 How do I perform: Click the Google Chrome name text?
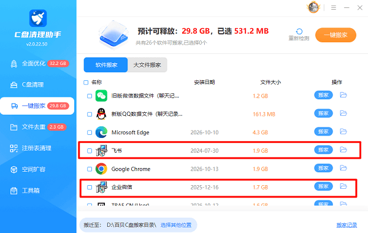coord(131,169)
